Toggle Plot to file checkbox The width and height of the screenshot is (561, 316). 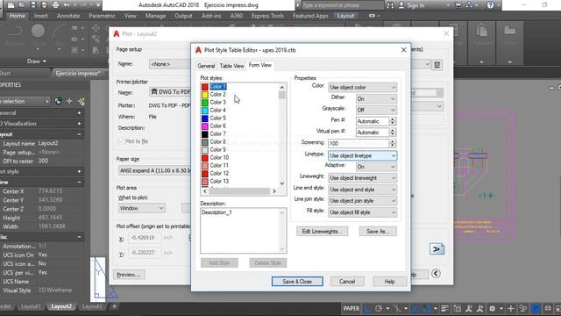pyautogui.click(x=121, y=141)
